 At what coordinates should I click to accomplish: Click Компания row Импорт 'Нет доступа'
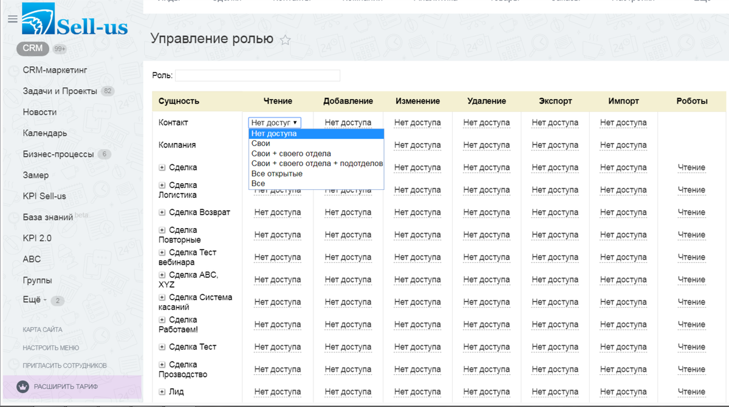pos(623,145)
